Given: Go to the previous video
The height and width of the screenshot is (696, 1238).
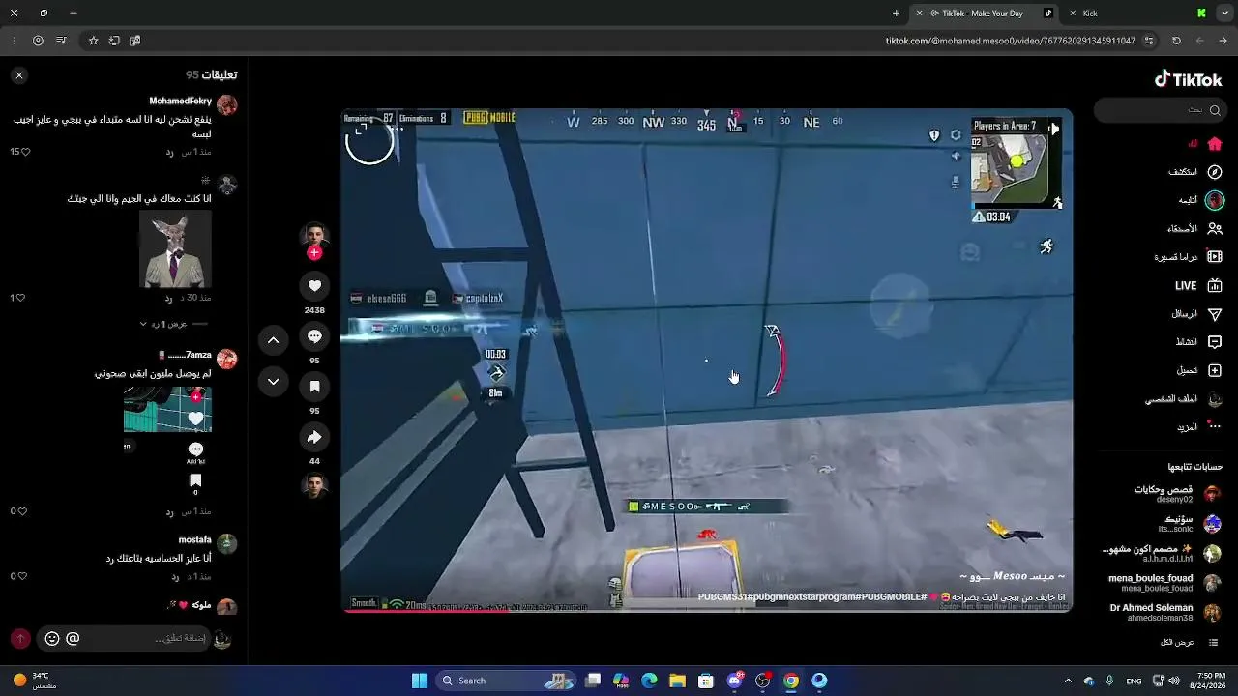Looking at the screenshot, I should tap(274, 340).
